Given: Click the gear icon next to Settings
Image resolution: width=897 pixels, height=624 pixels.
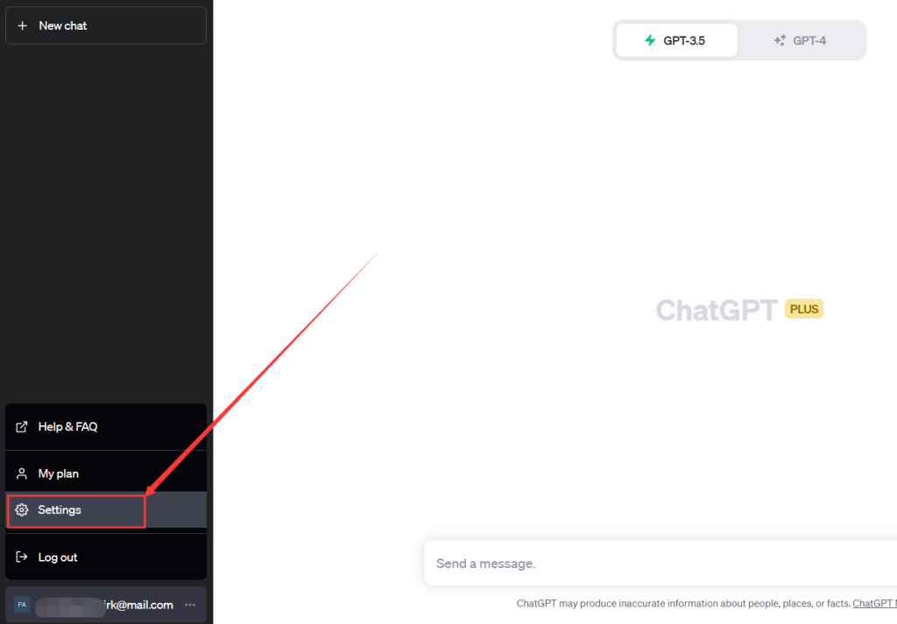Looking at the screenshot, I should coord(22,509).
